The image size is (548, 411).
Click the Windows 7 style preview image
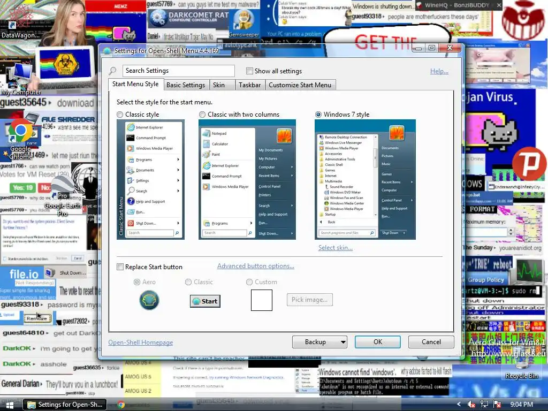click(x=365, y=180)
